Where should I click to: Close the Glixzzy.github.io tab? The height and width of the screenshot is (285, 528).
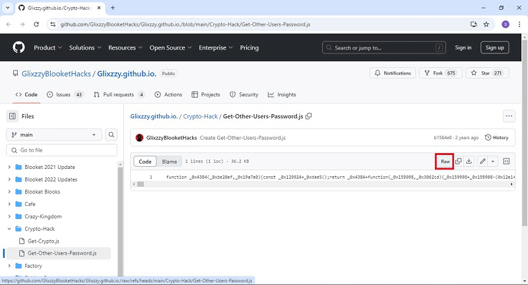point(98,8)
